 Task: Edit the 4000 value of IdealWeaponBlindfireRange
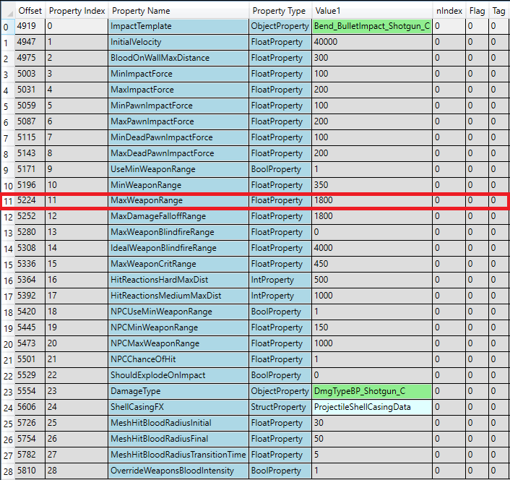[x=372, y=248]
